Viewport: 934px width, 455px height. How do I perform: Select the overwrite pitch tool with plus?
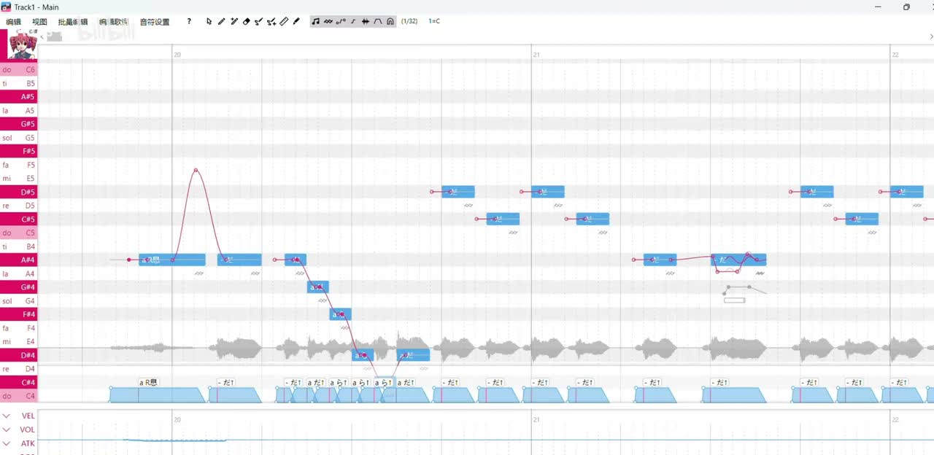point(271,21)
